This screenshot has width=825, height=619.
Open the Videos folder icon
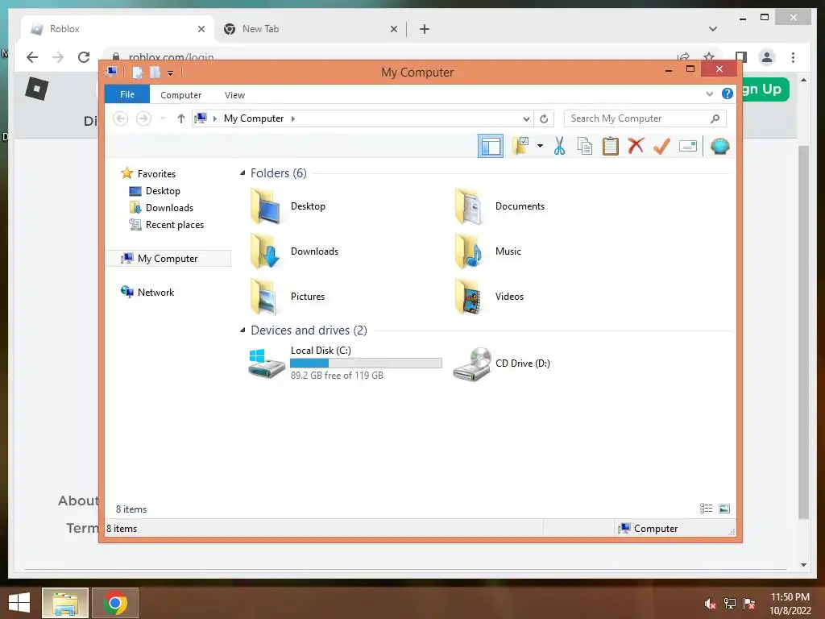point(468,297)
